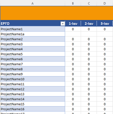Click the 1-Ιαν value for ProjectName13
The width and height of the screenshot is (113, 114).
tap(73, 94)
